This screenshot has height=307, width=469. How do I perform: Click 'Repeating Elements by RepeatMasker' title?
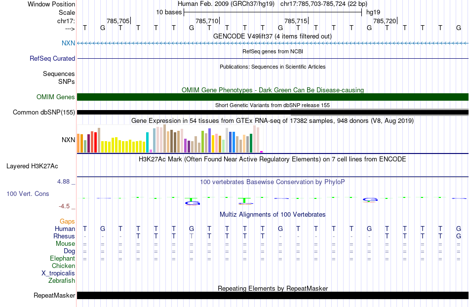(x=273, y=288)
